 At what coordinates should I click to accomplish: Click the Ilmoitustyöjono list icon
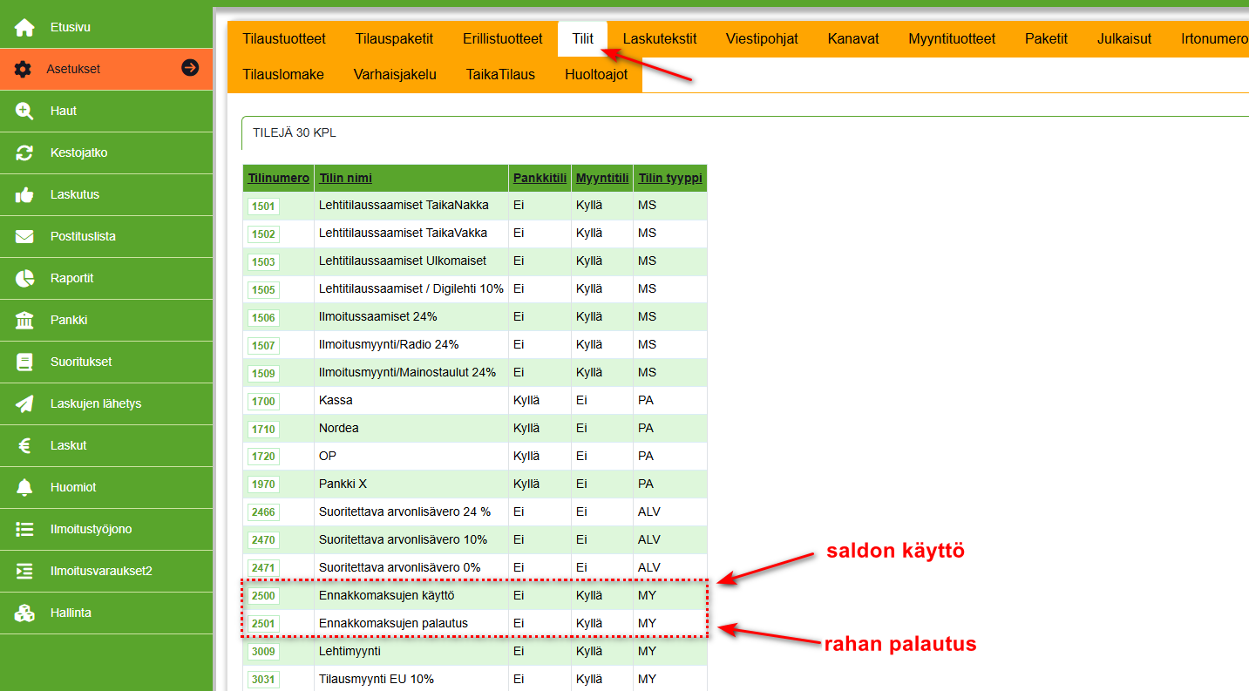click(x=24, y=529)
